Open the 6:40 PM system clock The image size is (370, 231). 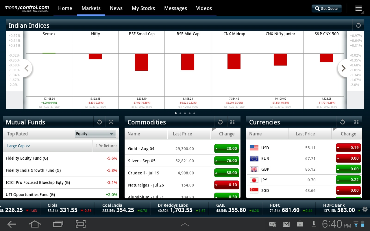[336, 224]
